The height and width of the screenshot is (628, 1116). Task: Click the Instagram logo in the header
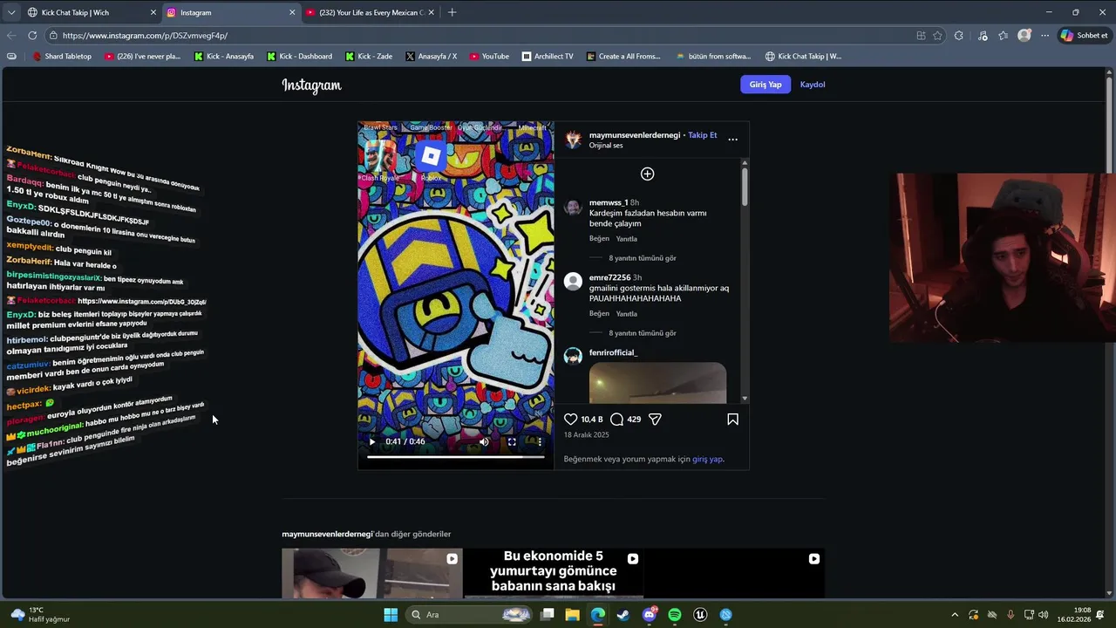point(311,85)
